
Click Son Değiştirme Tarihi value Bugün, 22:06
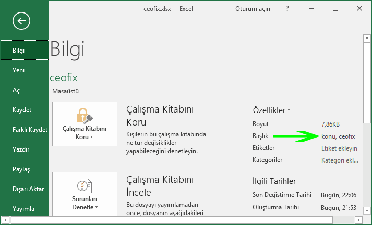click(x=339, y=195)
